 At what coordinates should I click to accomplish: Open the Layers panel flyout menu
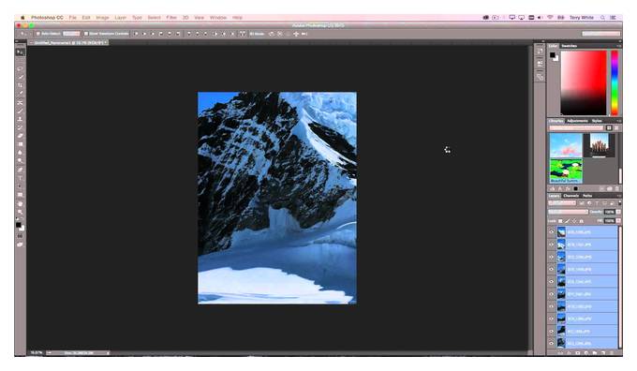tap(619, 196)
